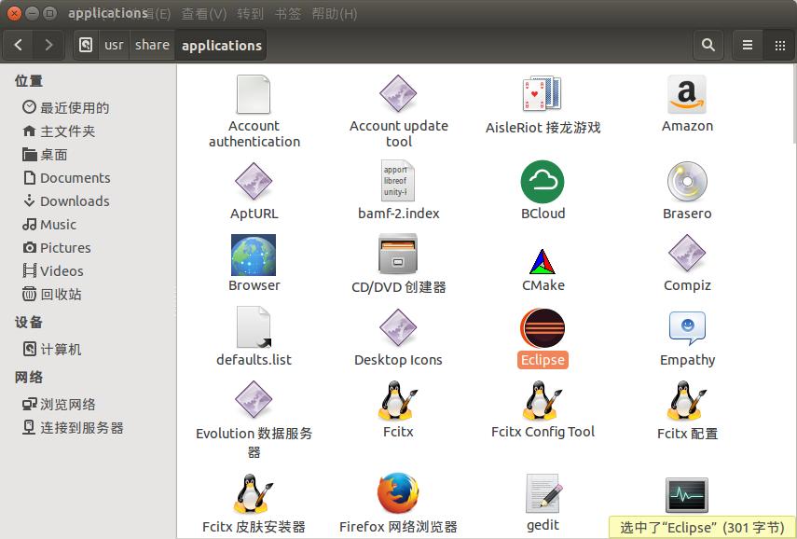The width and height of the screenshot is (797, 539).
Task: Navigate to the usr path segment
Action: 114,45
